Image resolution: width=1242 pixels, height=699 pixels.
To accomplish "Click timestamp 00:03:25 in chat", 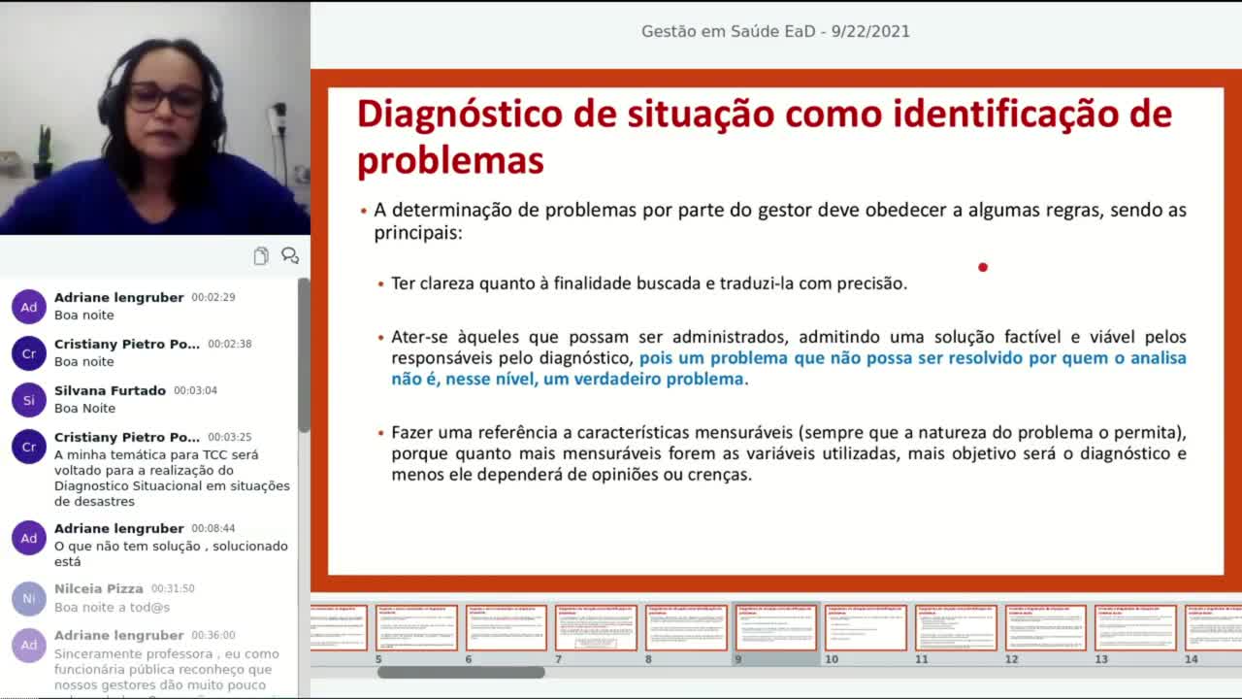I will point(230,437).
